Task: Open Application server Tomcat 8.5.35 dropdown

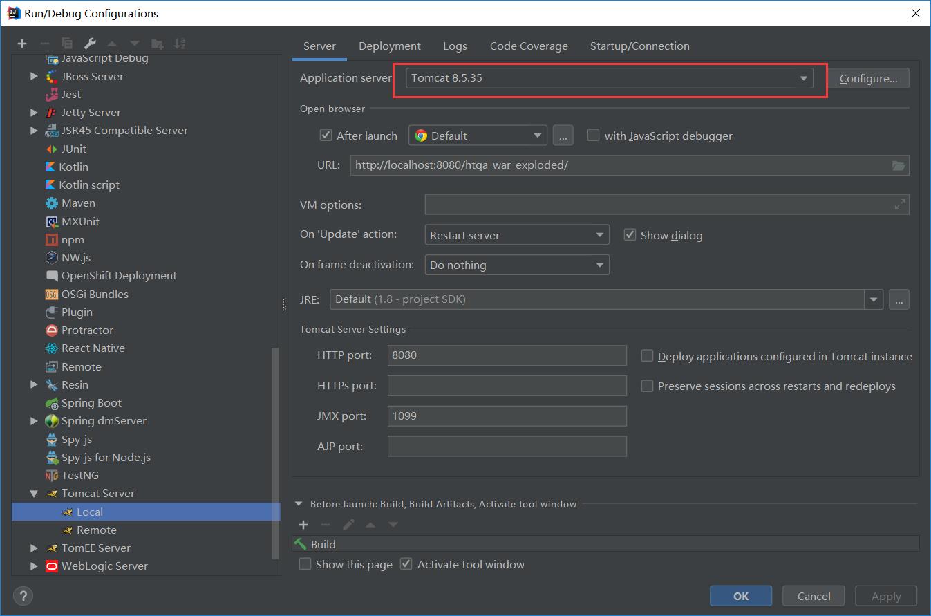Action: (609, 78)
